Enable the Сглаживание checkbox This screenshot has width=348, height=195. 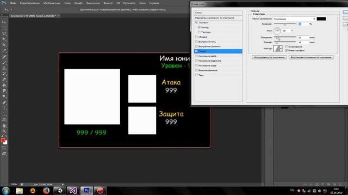pos(287,47)
